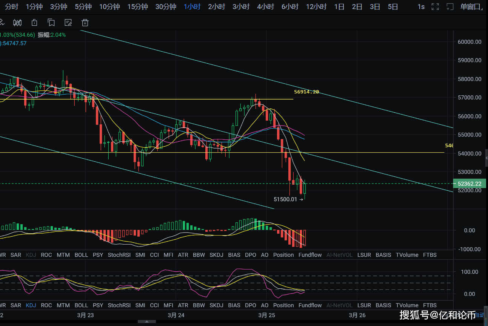Select BOLL in the bottom KDJ-panel indicator row
Image resolution: width=488 pixels, height=326 pixels.
pos(81,305)
